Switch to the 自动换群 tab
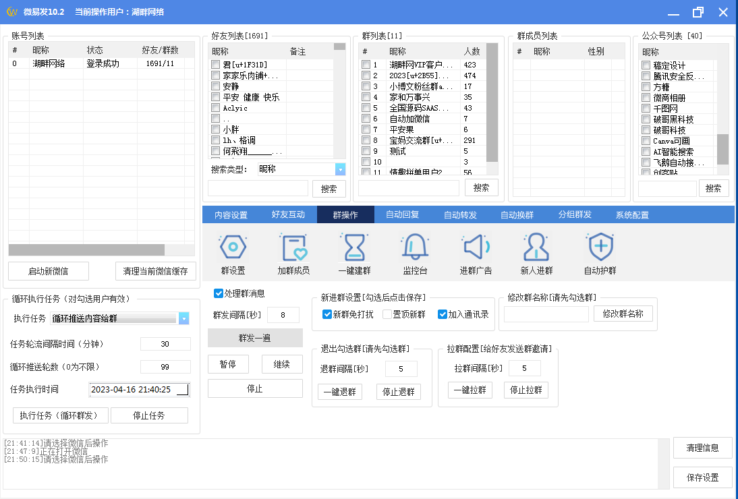738x499 pixels. click(517, 215)
